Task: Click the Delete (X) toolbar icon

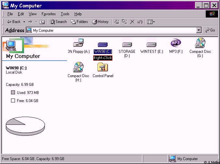Action: (132, 22)
